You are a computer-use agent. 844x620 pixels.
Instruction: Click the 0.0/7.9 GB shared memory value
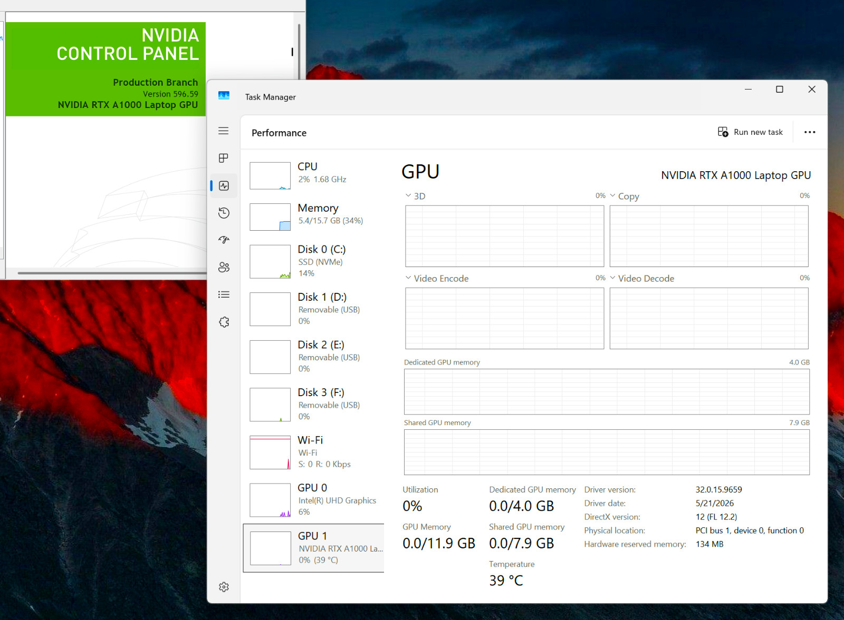point(521,543)
